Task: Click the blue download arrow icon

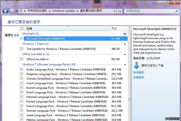Action: tap(136, 66)
